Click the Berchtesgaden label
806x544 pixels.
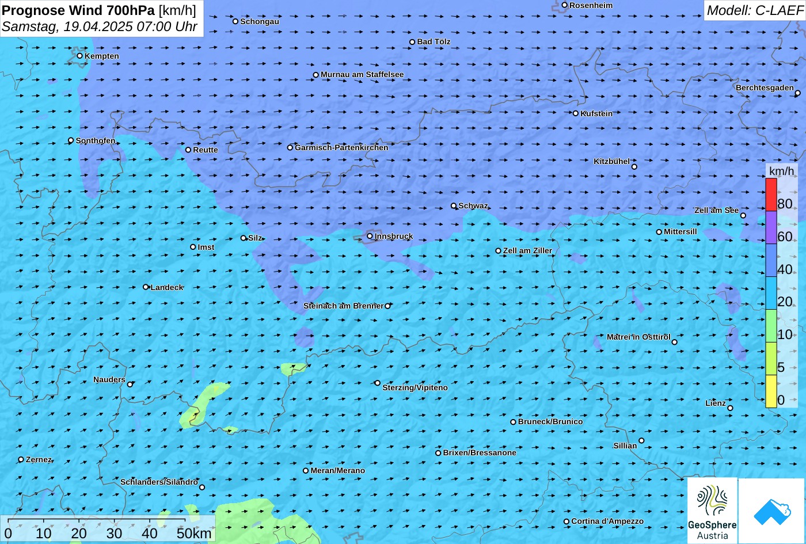pos(765,88)
